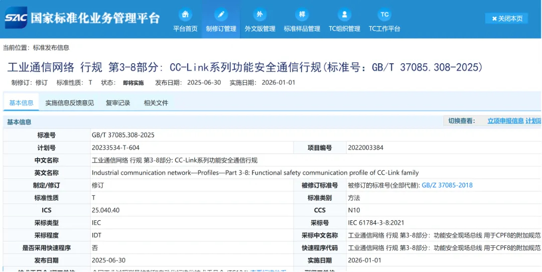
Task: Click the 样 icon above 标准样品管理
Action: tap(302, 15)
